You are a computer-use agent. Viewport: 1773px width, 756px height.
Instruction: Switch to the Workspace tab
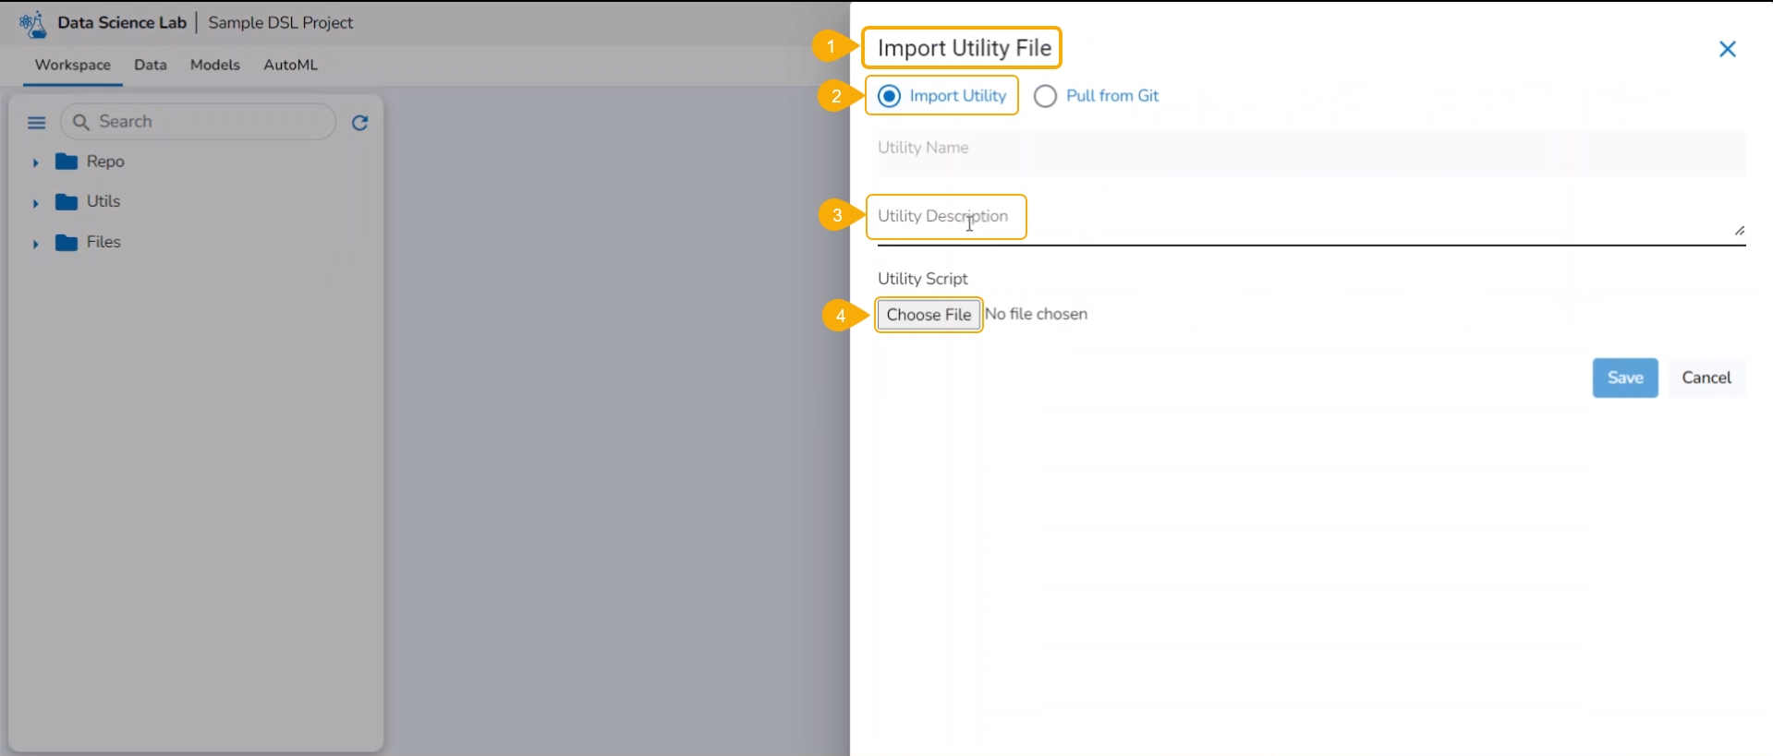[73, 65]
